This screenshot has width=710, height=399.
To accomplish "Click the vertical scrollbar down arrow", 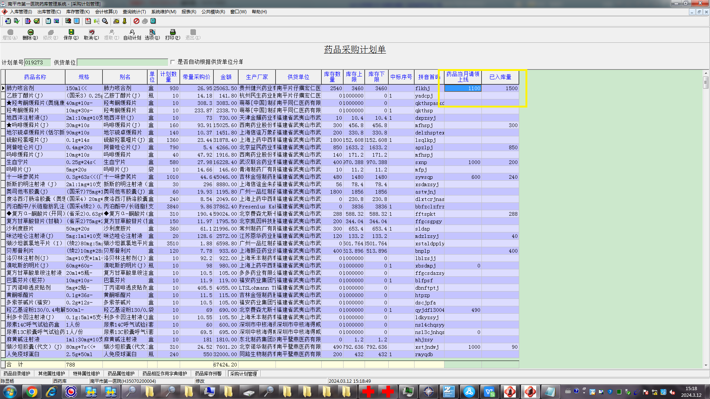I will [706, 365].
